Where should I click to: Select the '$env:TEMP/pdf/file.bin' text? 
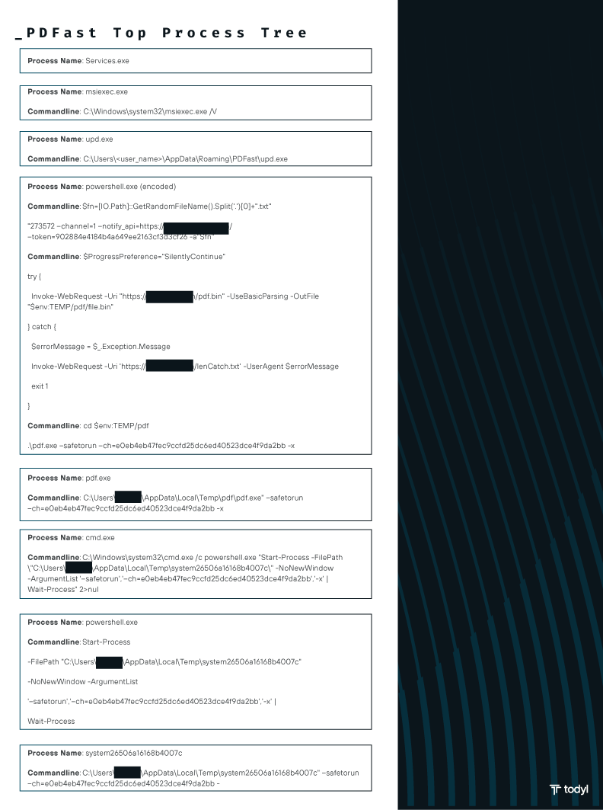[x=71, y=307]
